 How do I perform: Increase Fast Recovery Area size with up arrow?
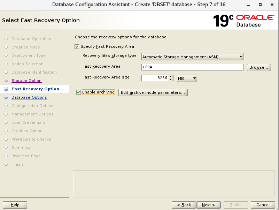(171, 76)
